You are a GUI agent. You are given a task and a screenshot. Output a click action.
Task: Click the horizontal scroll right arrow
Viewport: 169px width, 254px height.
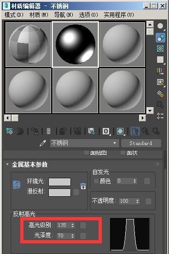click(142, 118)
